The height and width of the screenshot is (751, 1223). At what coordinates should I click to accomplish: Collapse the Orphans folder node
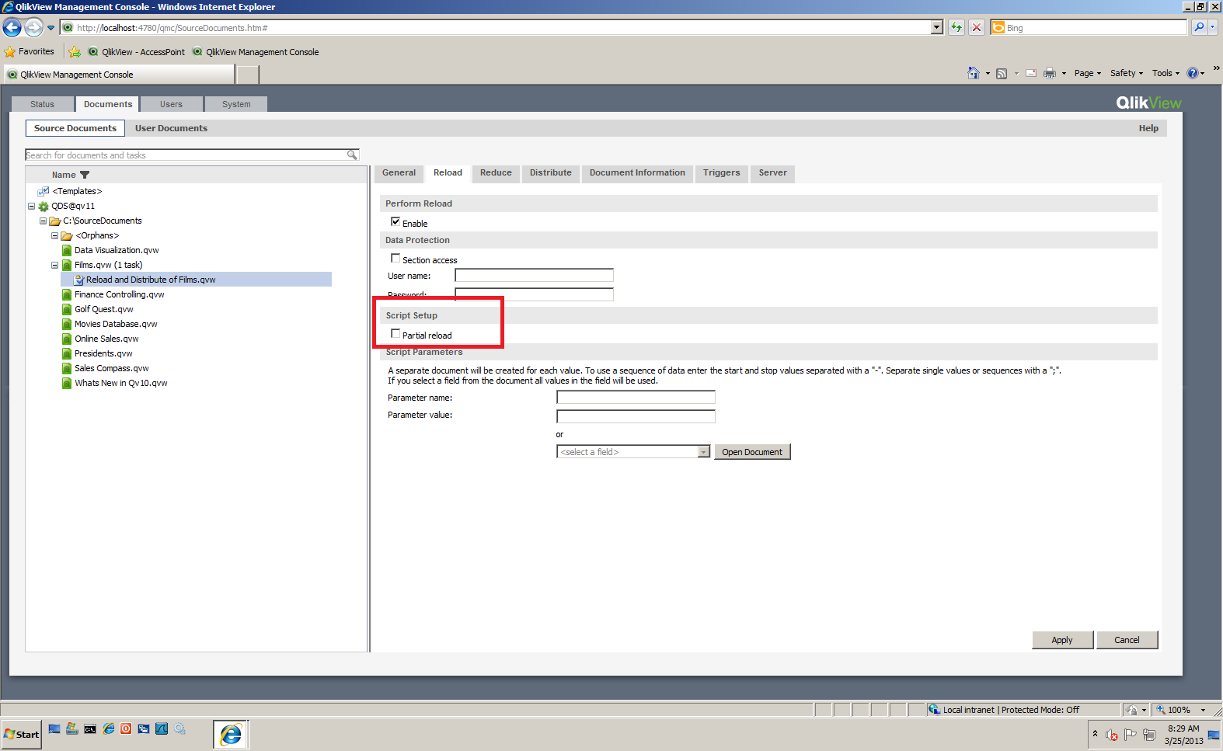coord(55,236)
